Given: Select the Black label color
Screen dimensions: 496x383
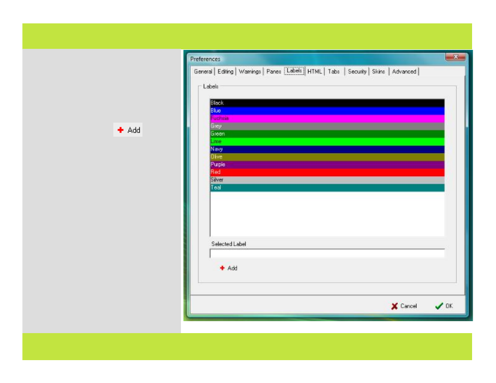Looking at the screenshot, I should pyautogui.click(x=327, y=103).
